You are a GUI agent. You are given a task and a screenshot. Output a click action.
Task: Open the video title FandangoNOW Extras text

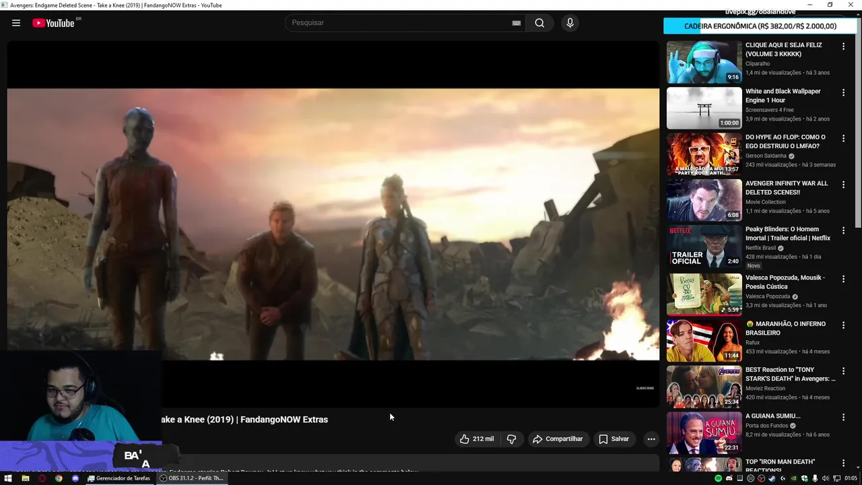point(284,419)
